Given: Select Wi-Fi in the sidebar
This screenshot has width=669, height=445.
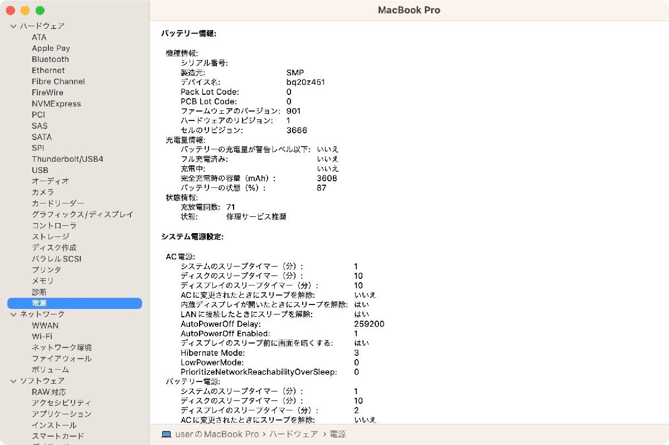Looking at the screenshot, I should 42,336.
